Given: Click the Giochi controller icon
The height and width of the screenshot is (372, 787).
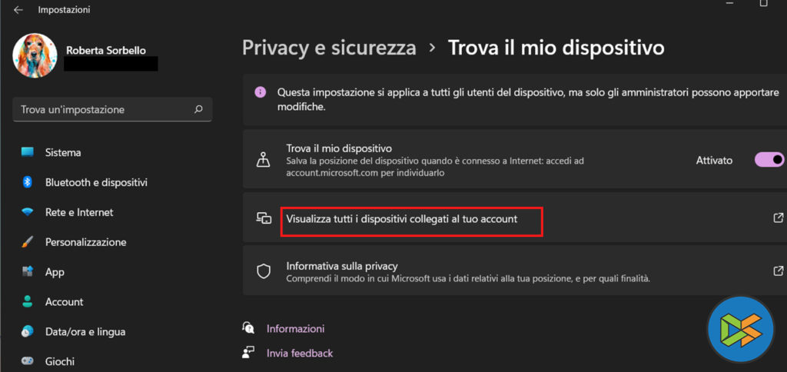Looking at the screenshot, I should pyautogui.click(x=28, y=361).
